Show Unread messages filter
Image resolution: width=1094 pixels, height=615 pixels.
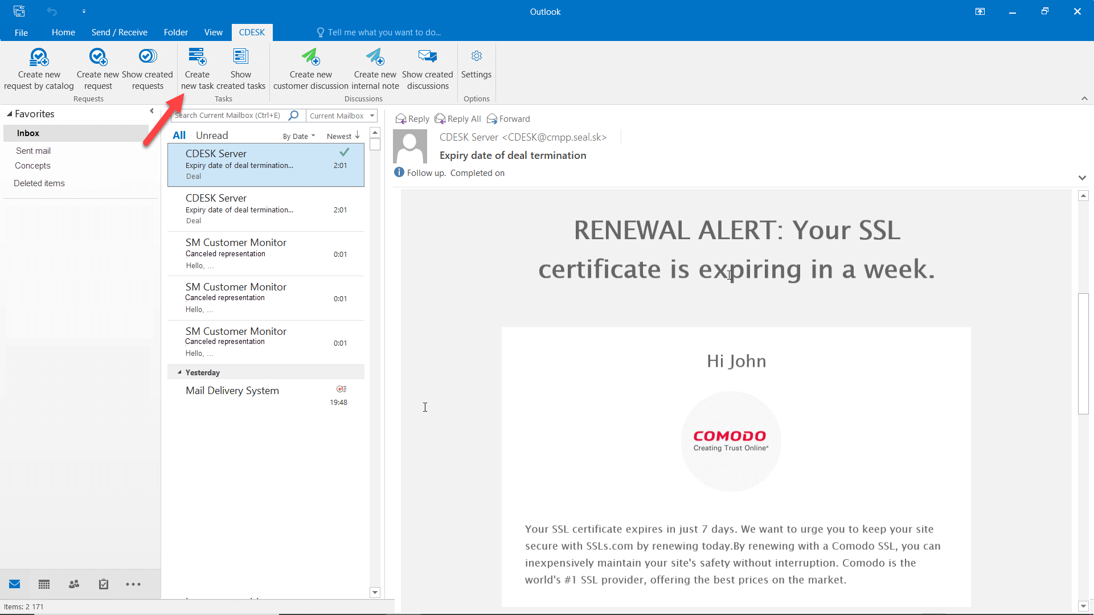212,136
